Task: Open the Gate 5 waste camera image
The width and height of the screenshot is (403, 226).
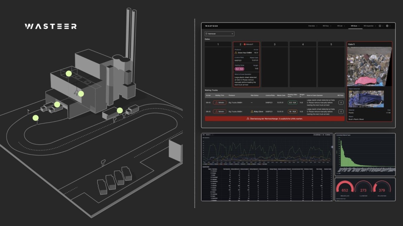Action: point(369,67)
